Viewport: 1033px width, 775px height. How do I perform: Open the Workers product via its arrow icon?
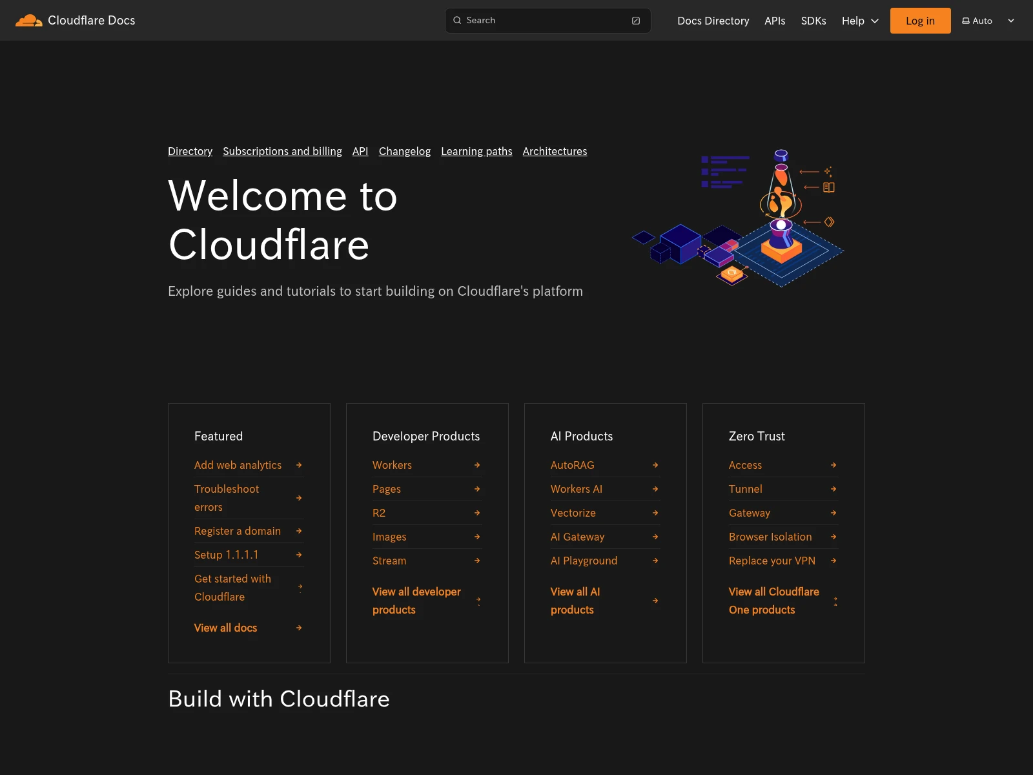click(476, 465)
